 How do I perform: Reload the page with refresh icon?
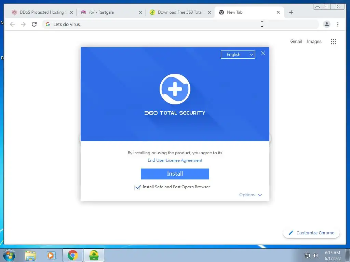click(34, 24)
